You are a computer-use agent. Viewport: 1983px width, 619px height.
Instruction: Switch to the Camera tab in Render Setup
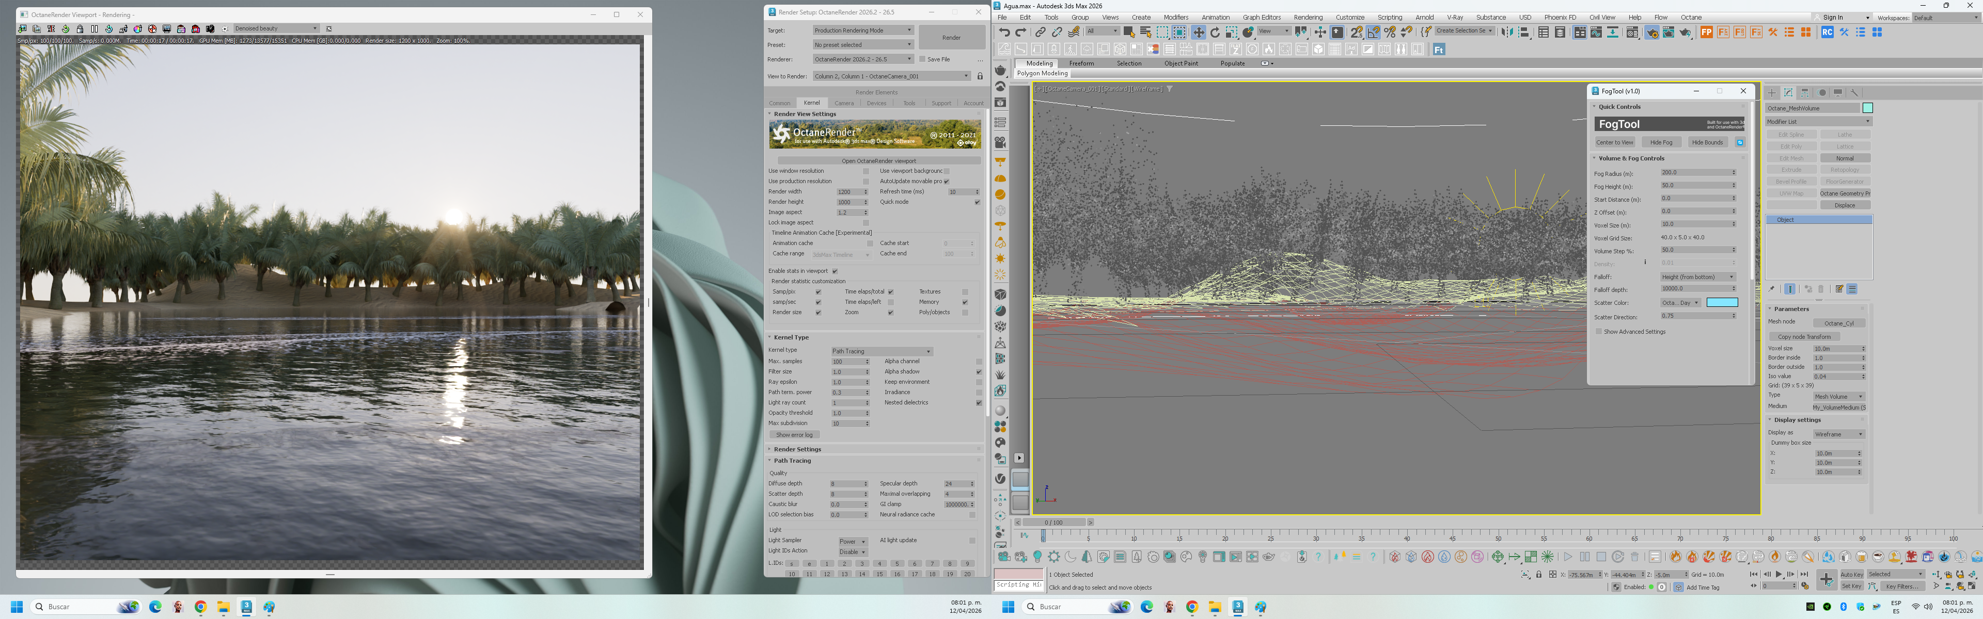pyautogui.click(x=844, y=103)
